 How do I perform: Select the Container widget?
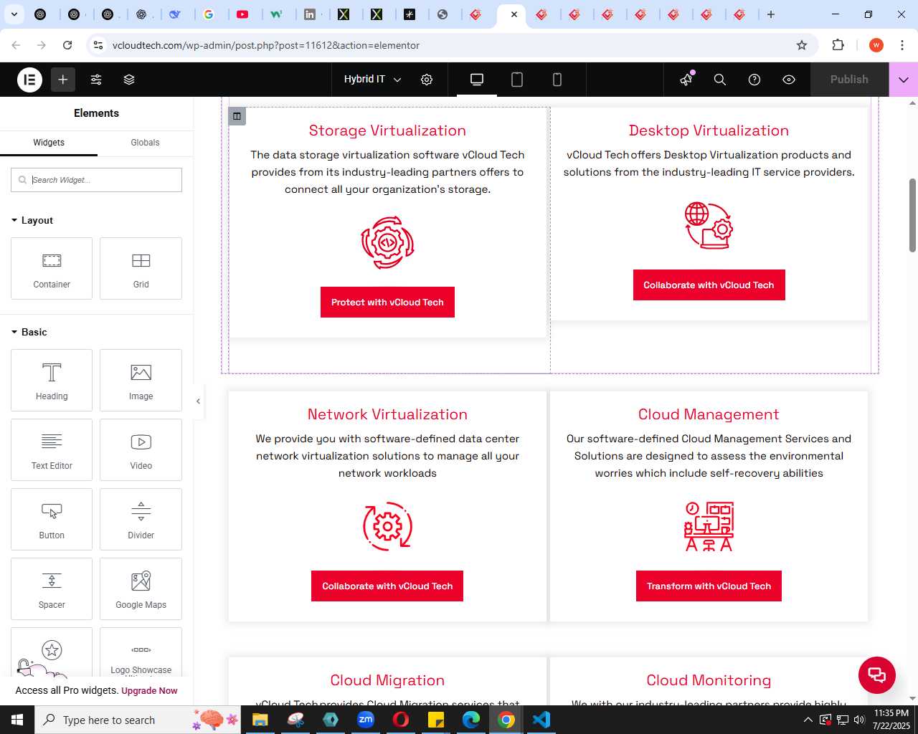coord(52,268)
